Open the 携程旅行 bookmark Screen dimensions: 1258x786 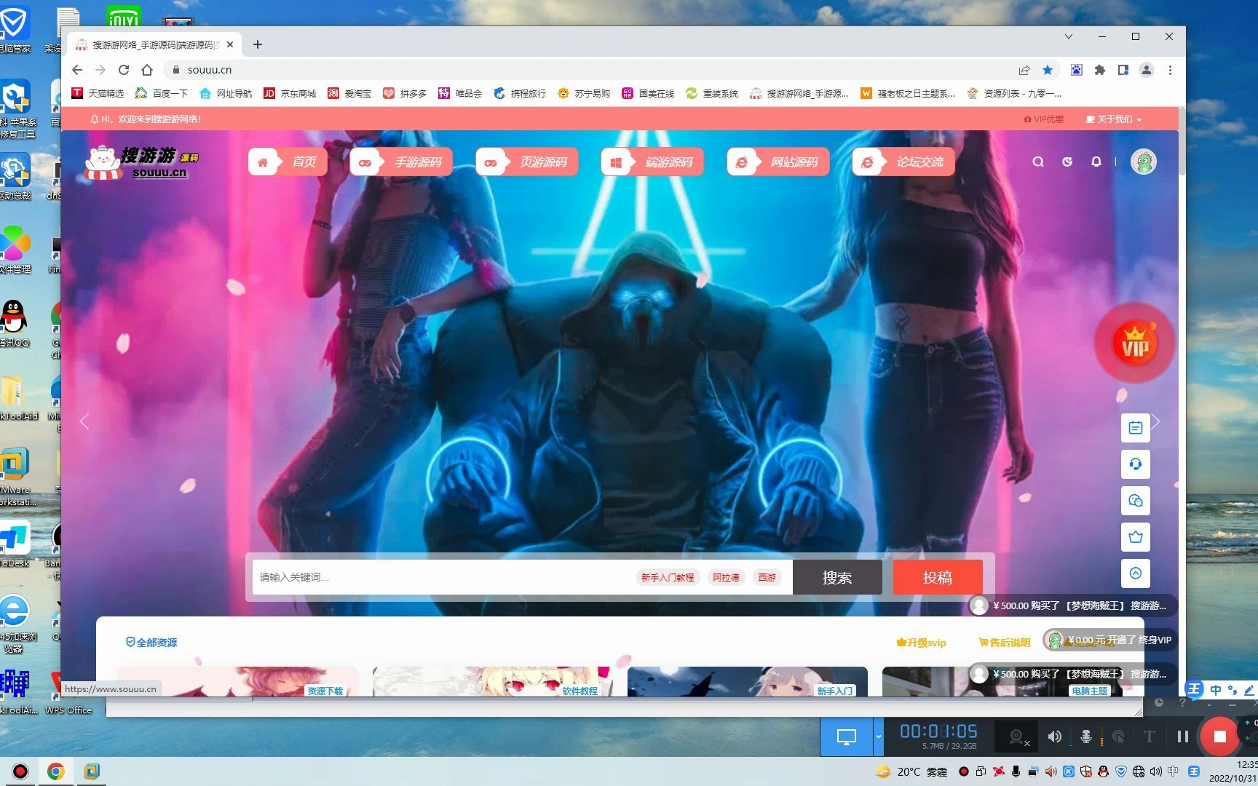coord(520,93)
